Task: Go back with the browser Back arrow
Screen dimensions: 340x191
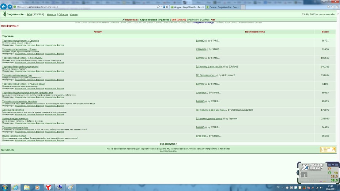Action: point(3,7)
